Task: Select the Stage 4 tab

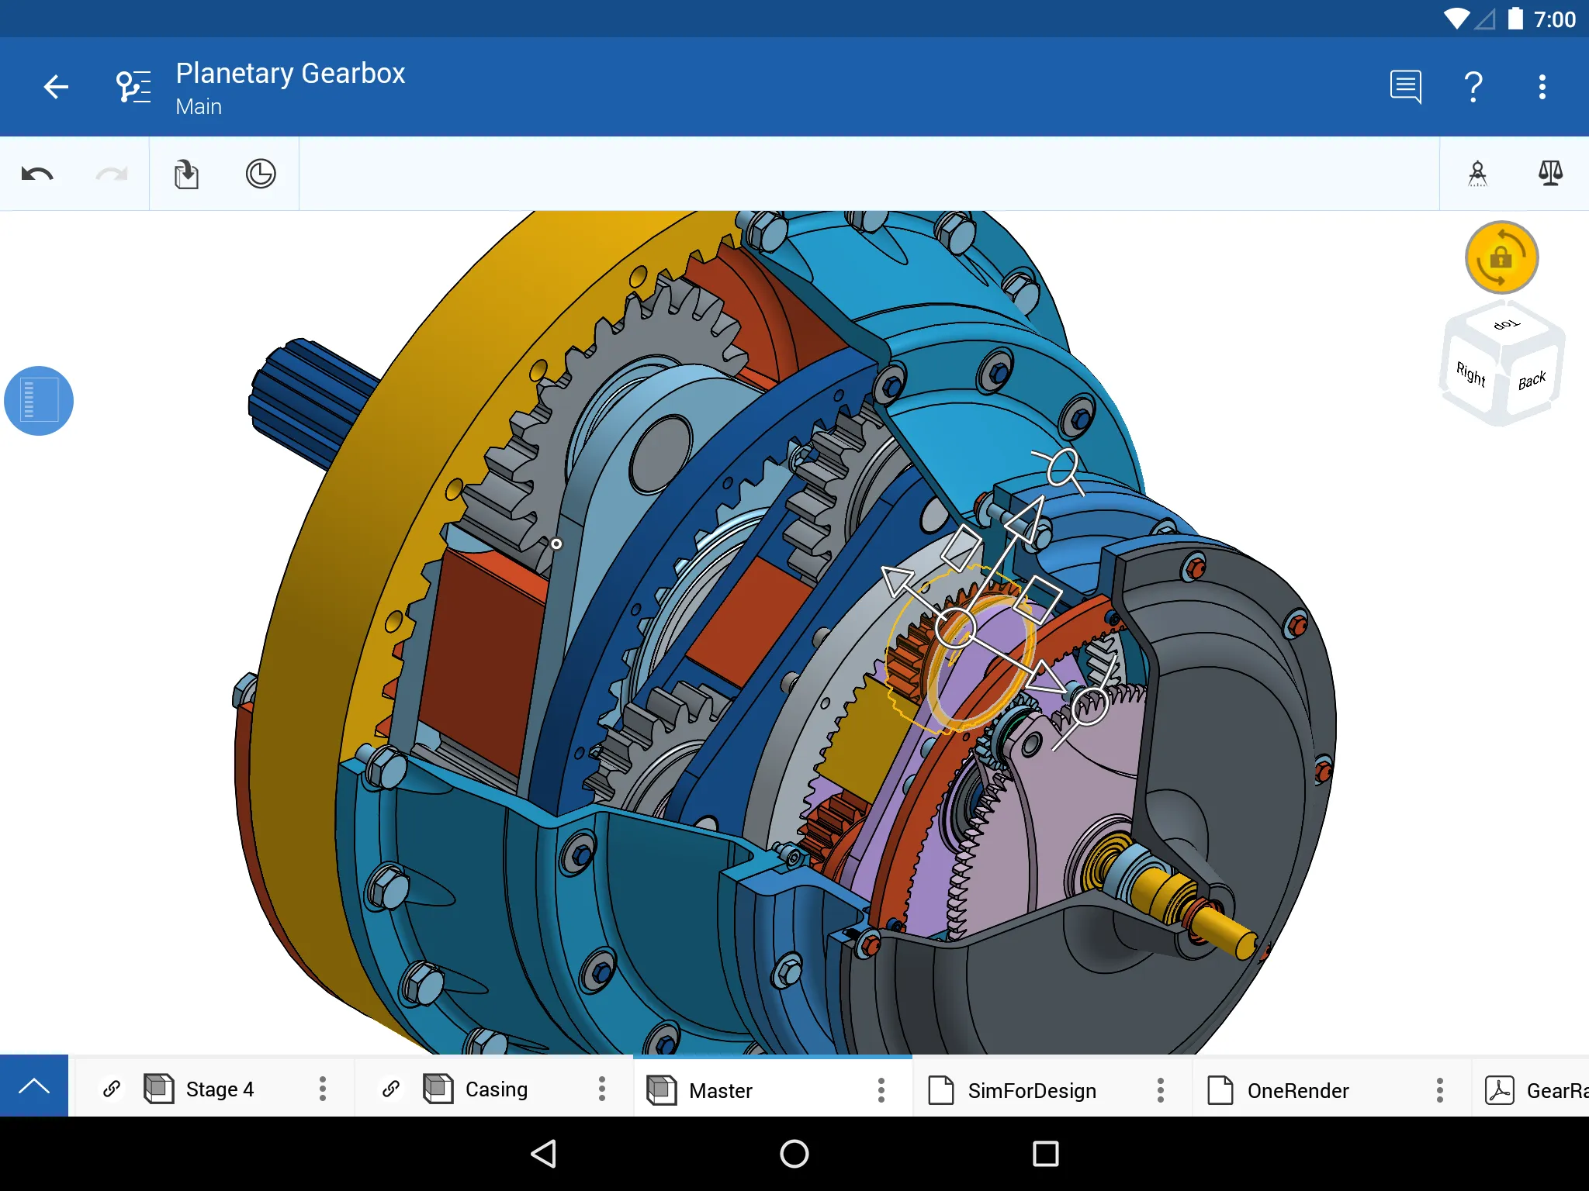Action: [219, 1089]
